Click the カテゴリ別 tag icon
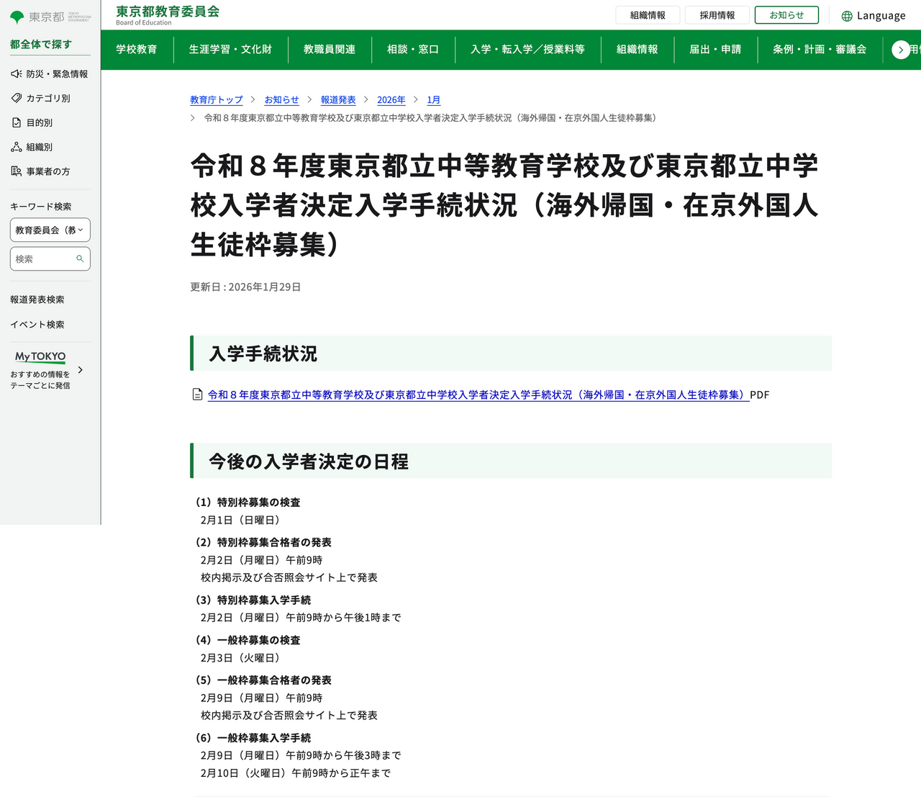This screenshot has width=921, height=797. 17,98
